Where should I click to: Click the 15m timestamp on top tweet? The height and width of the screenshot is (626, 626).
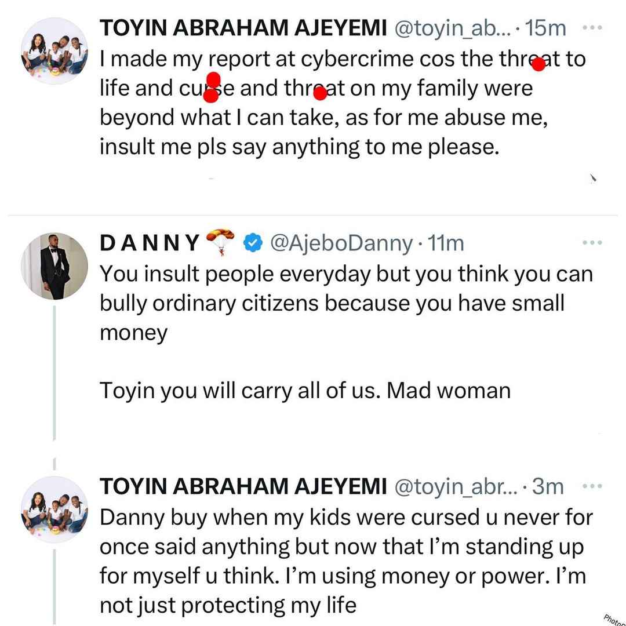coord(546,28)
